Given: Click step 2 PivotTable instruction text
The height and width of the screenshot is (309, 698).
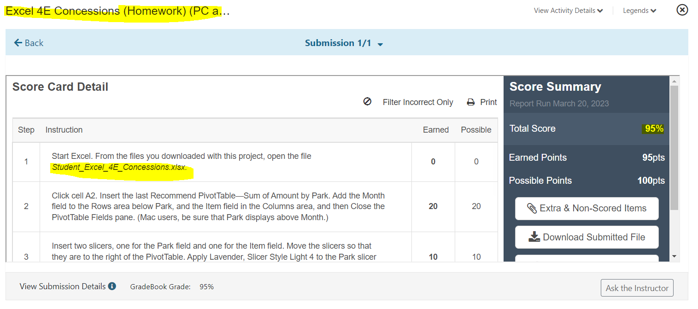Looking at the screenshot, I should click(x=218, y=206).
